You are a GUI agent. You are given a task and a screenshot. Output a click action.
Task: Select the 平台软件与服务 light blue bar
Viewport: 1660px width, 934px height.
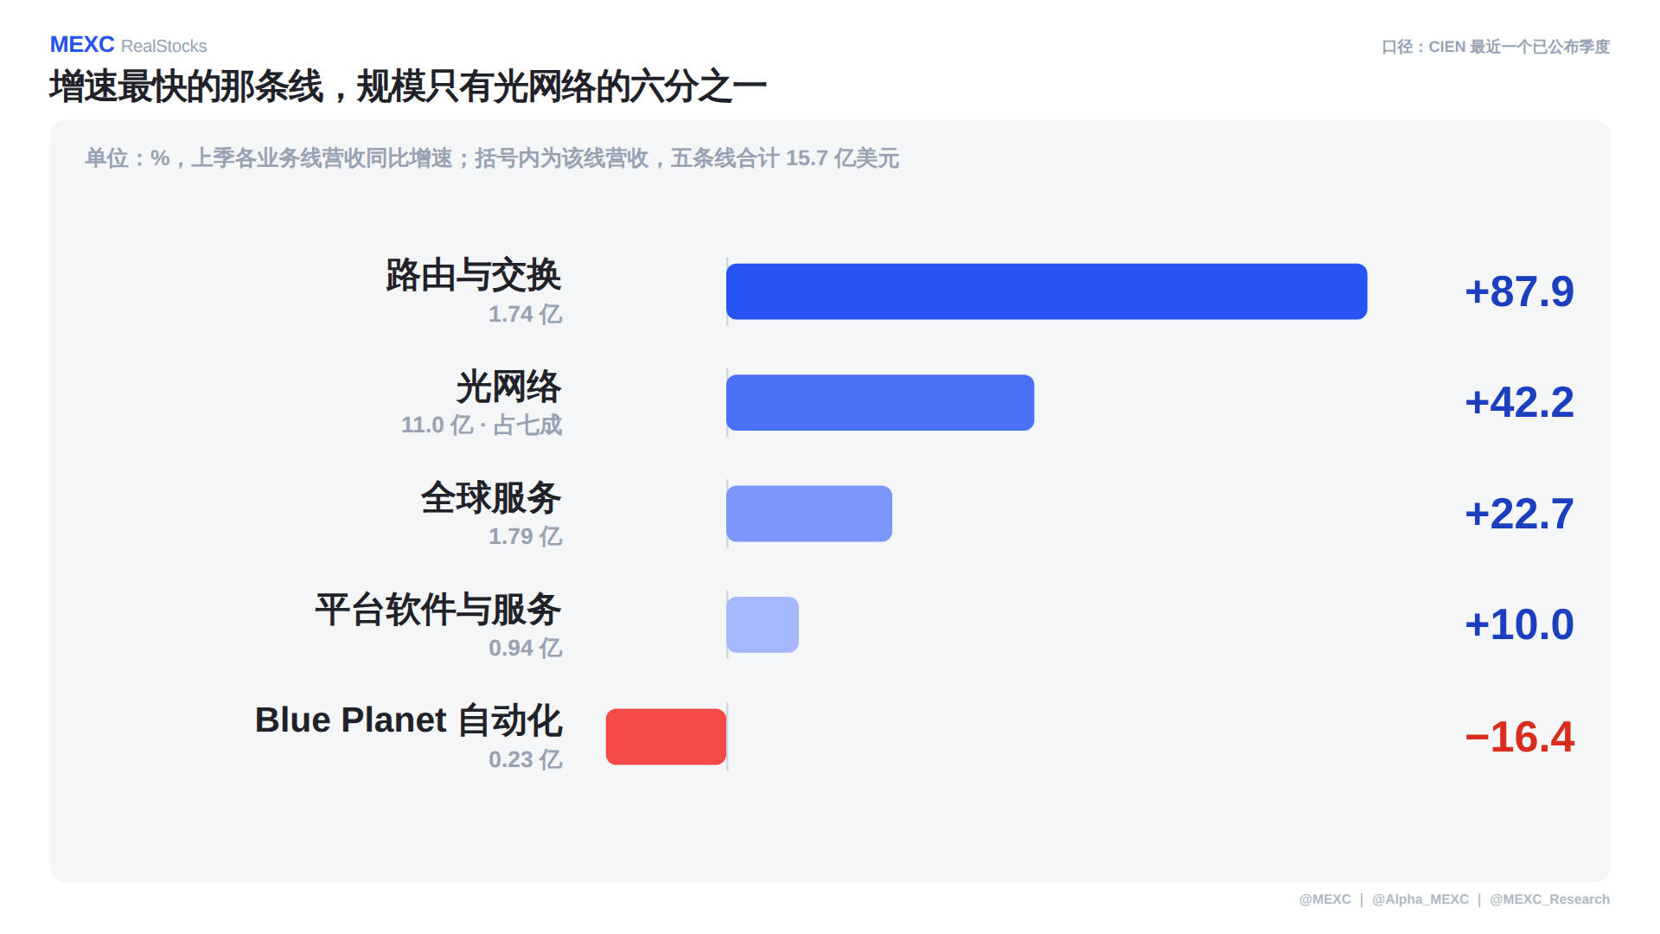[x=763, y=624]
